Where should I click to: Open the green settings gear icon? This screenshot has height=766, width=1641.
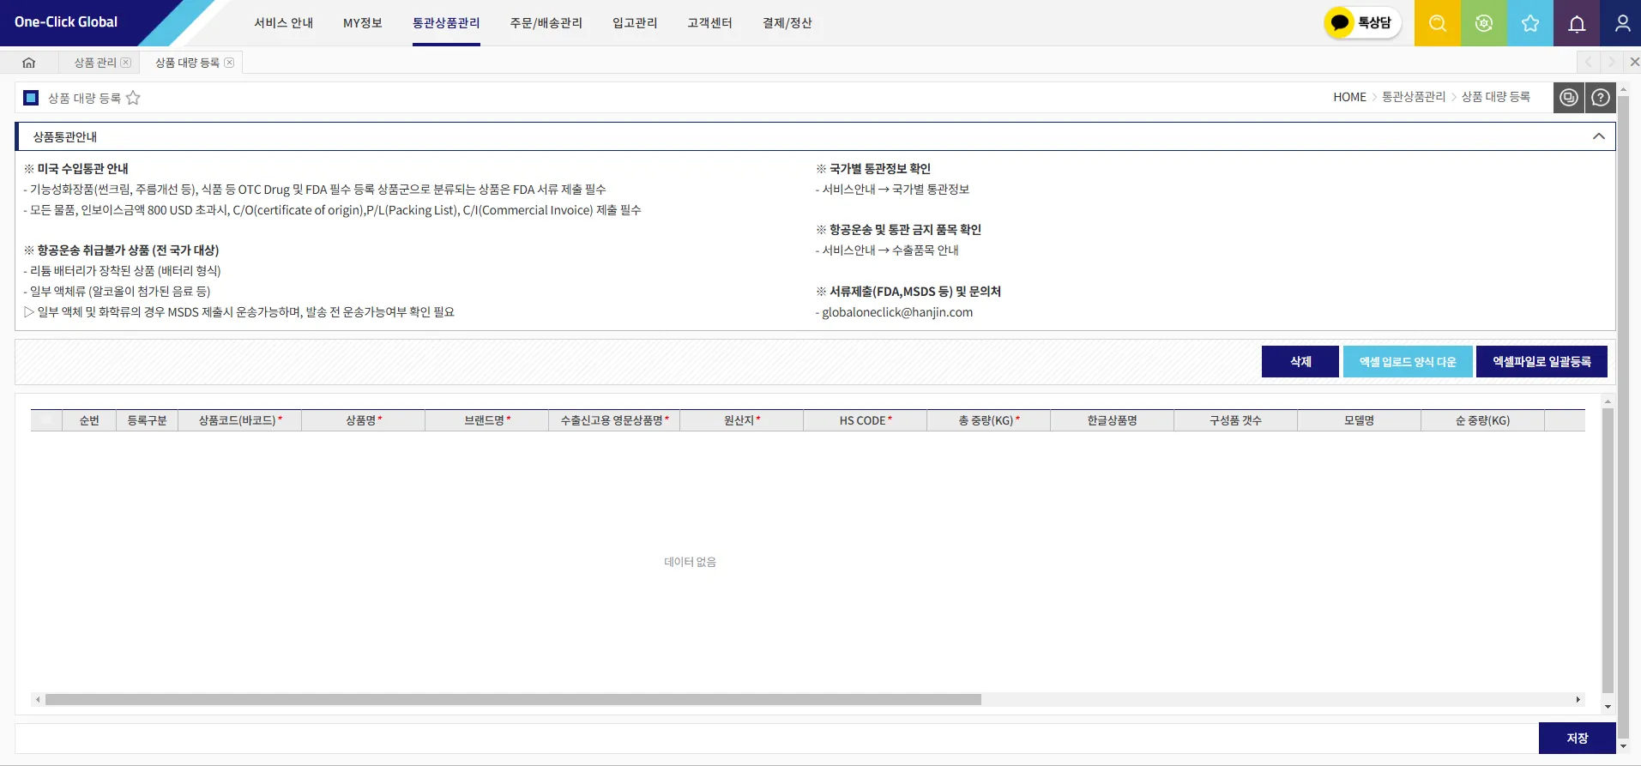click(x=1483, y=23)
